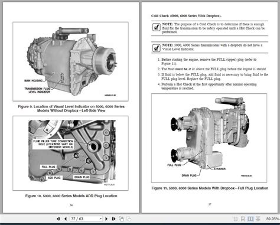Open the 89.95% zoom level menu

pyautogui.click(x=272, y=219)
